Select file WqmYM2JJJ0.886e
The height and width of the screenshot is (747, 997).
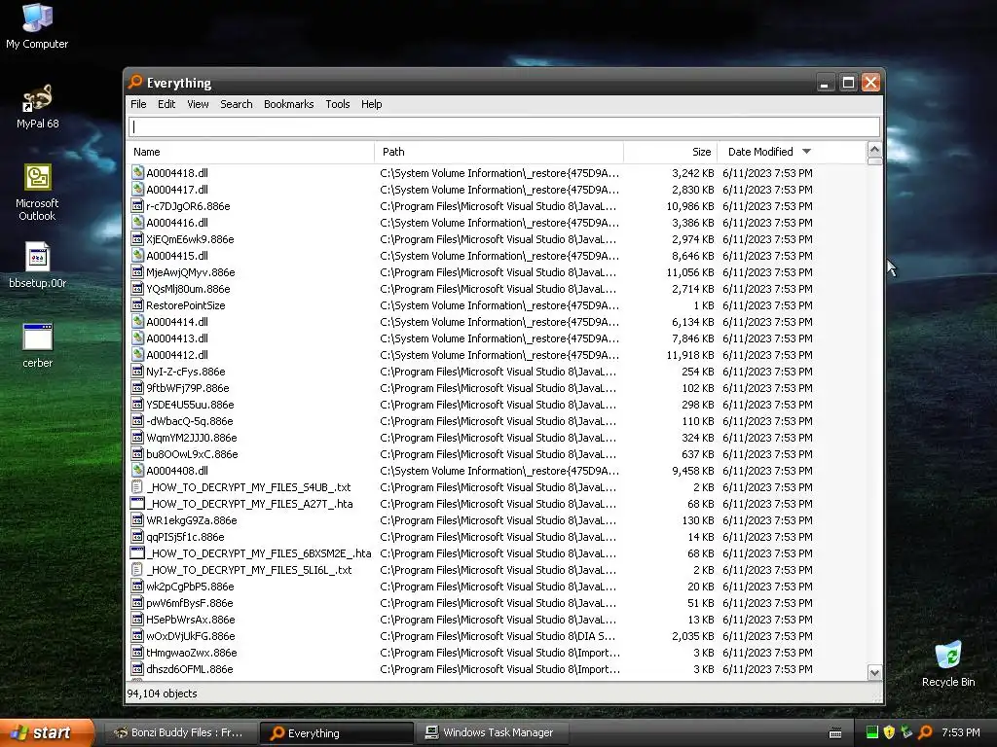(192, 437)
